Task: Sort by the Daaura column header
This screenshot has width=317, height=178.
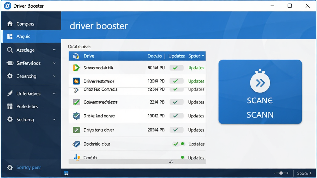Action: pyautogui.click(x=155, y=56)
